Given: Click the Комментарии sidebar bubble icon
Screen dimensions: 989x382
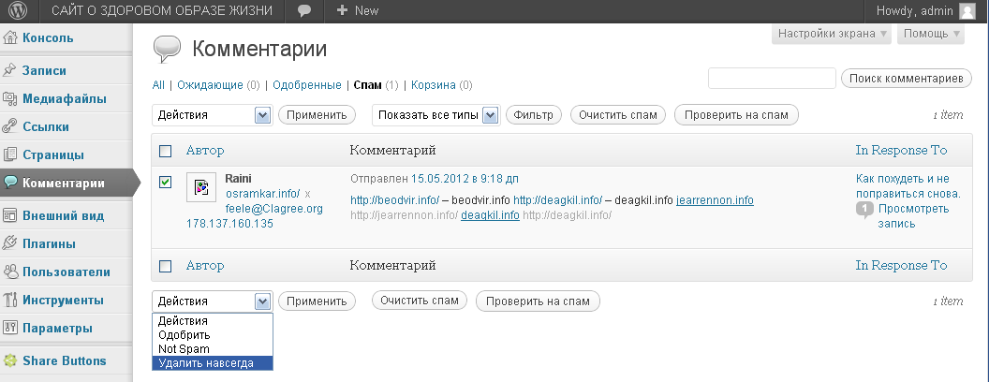Looking at the screenshot, I should (10, 183).
